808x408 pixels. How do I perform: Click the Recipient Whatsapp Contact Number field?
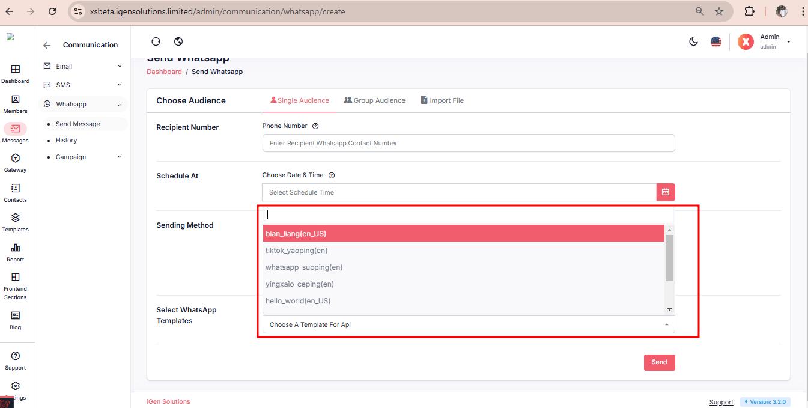[468, 143]
